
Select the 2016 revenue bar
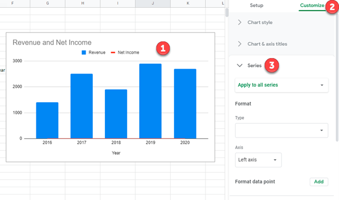point(47,120)
